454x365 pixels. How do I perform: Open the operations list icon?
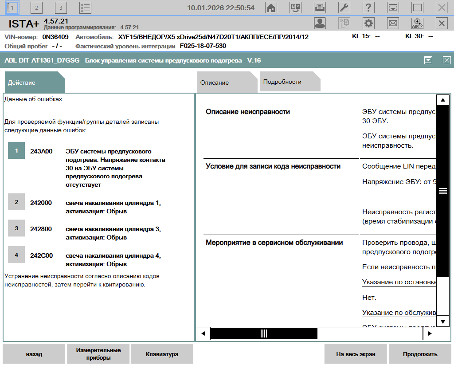tap(86, 8)
